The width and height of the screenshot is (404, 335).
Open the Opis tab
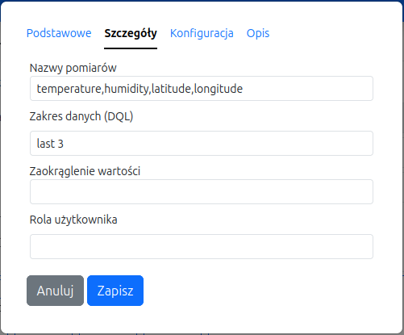258,33
